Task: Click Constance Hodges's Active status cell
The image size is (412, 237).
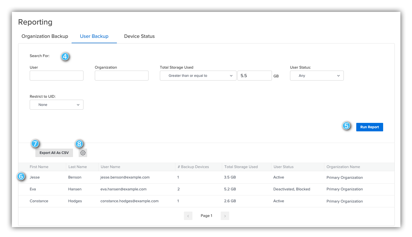Action: (x=279, y=201)
